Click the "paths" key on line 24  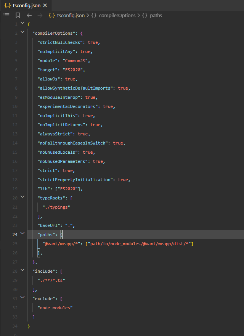coord(46,235)
